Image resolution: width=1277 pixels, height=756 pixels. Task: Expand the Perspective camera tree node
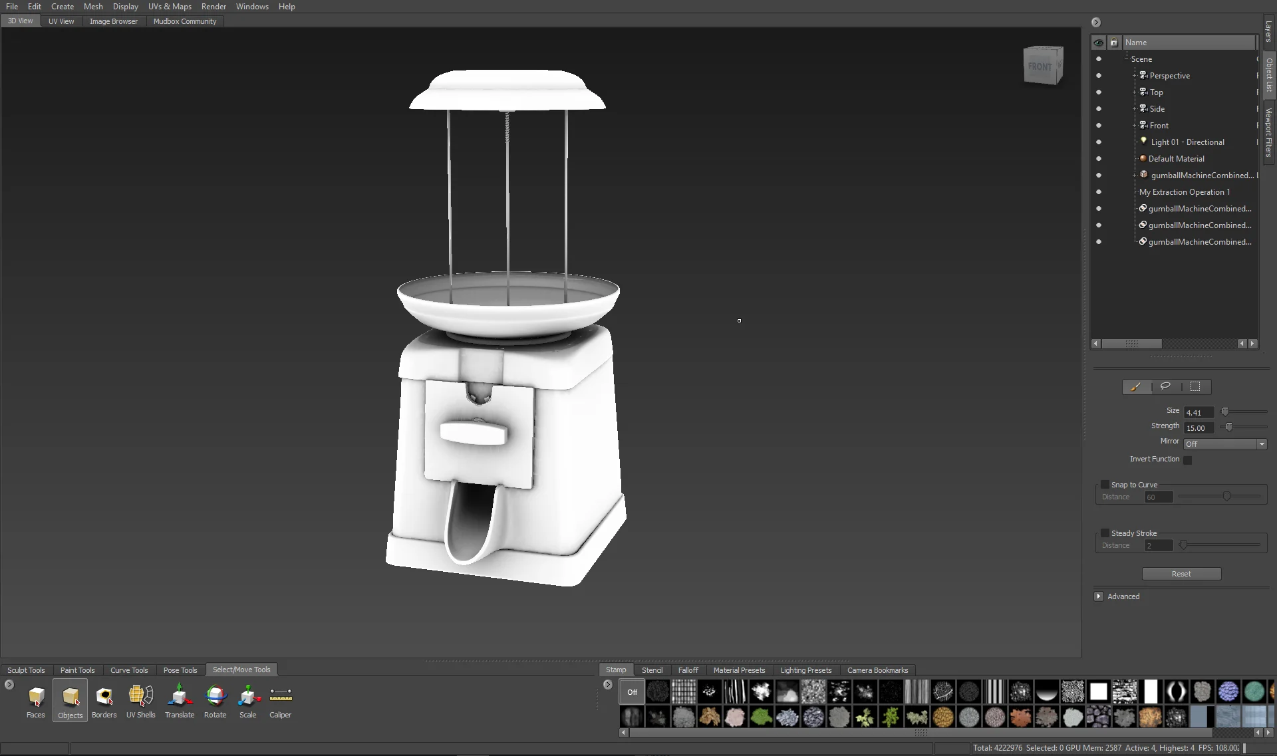pos(1135,76)
